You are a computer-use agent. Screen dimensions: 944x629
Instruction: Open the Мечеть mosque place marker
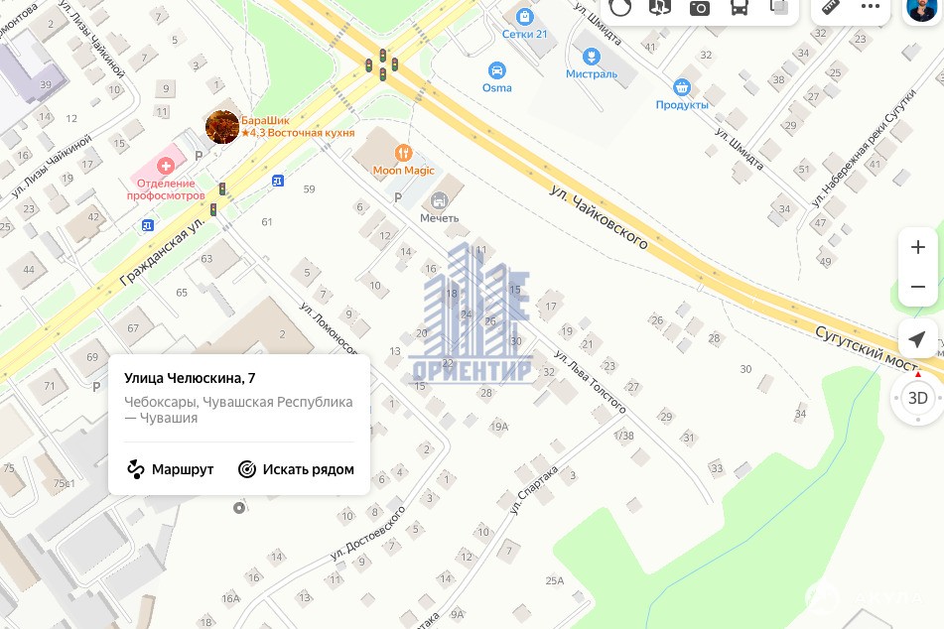[x=440, y=199]
